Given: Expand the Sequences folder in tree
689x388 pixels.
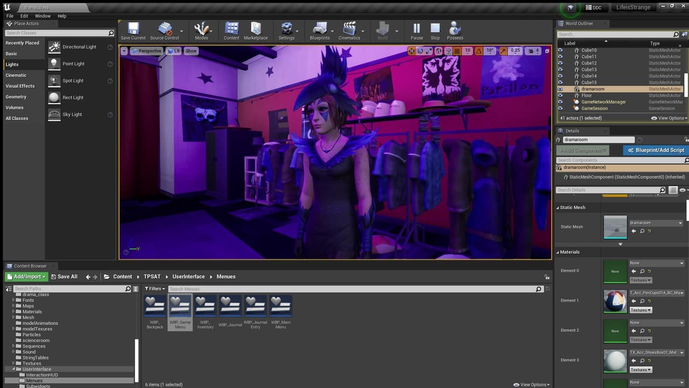Looking at the screenshot, I should click(13, 346).
